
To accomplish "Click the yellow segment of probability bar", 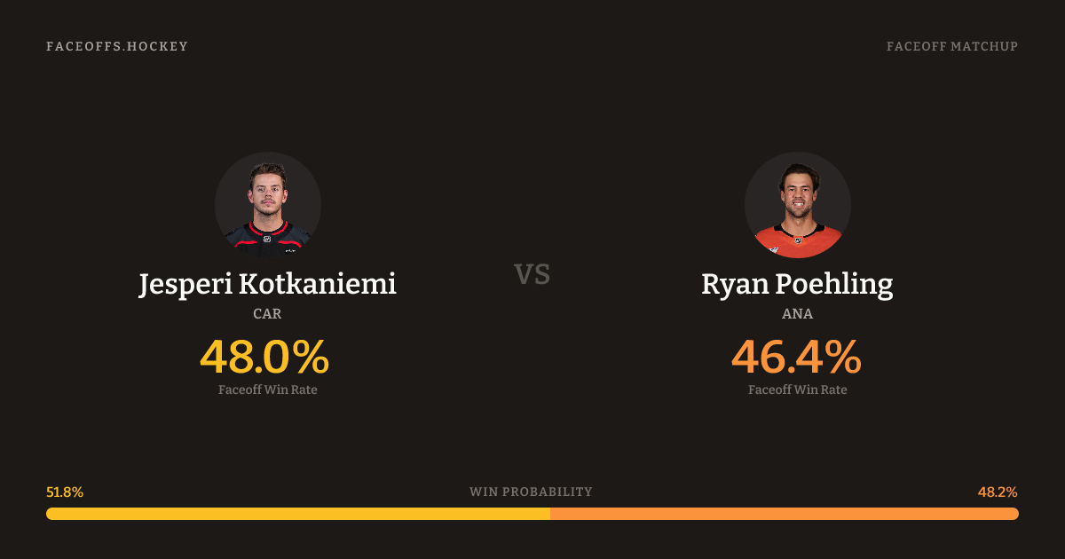I will [x=298, y=514].
